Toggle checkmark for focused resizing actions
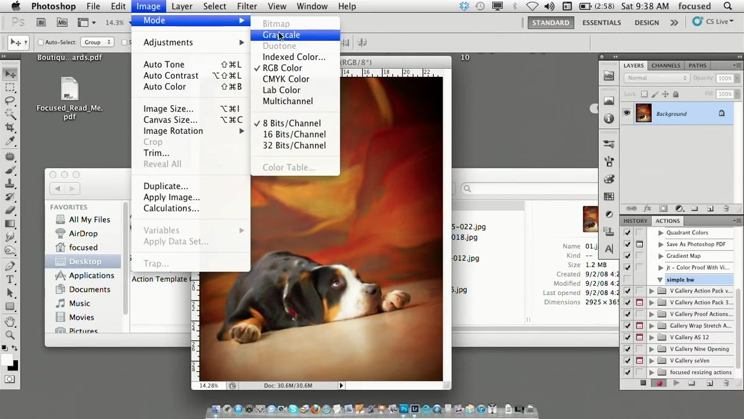The width and height of the screenshot is (744, 419). [627, 373]
